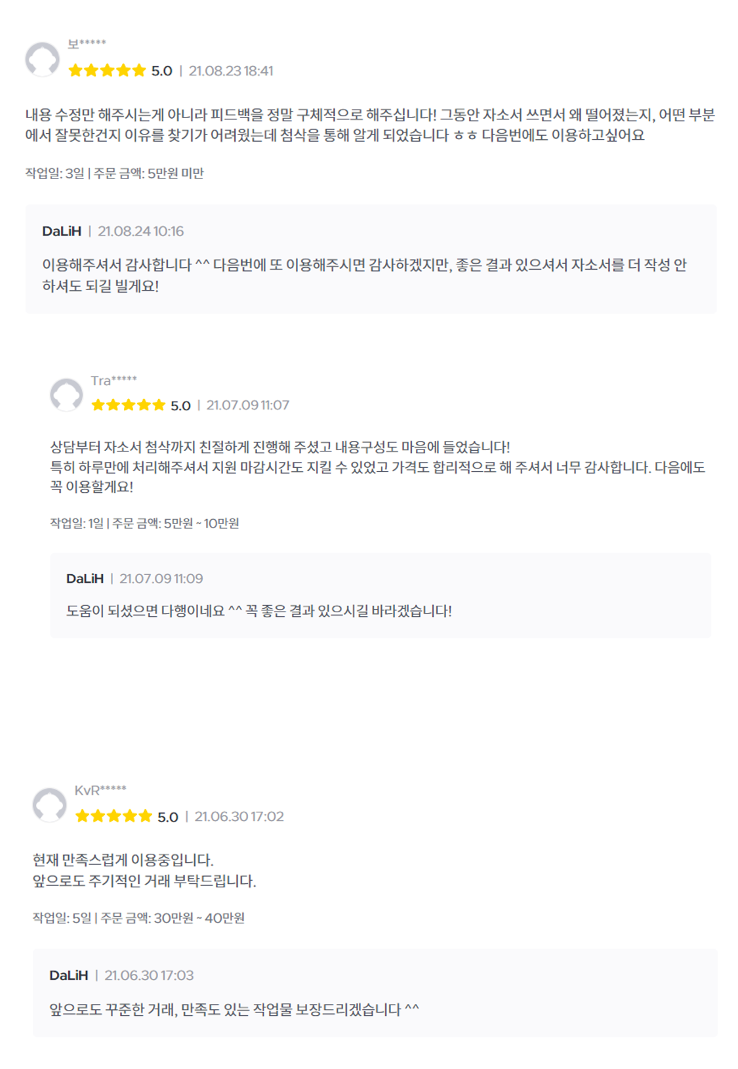738x1069 pixels.
Task: Select the review timestamp 21.06.30 17:02
Action: point(239,816)
